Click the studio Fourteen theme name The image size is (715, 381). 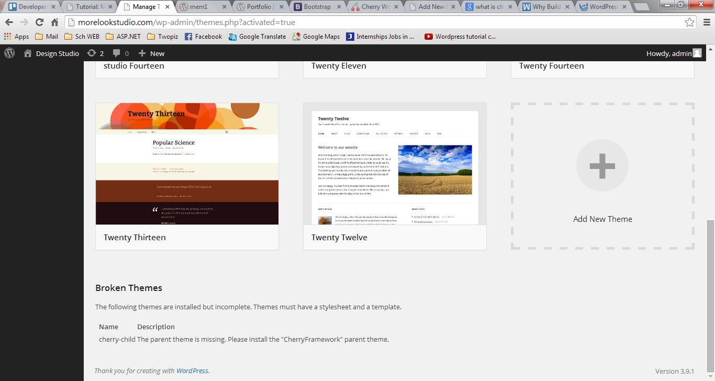tap(133, 65)
